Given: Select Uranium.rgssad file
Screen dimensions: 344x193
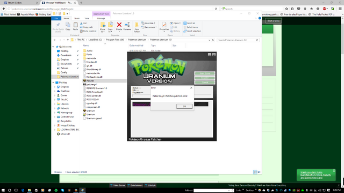Looking at the screenshot, I should point(92,118).
